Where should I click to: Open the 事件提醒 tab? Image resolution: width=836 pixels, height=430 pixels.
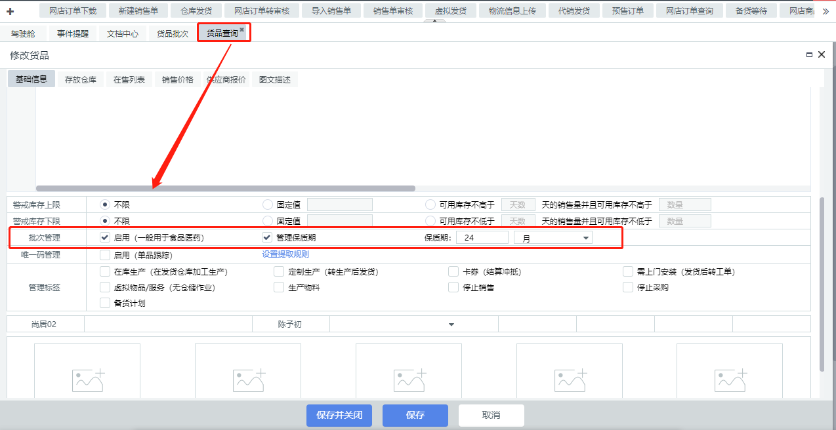[73, 33]
